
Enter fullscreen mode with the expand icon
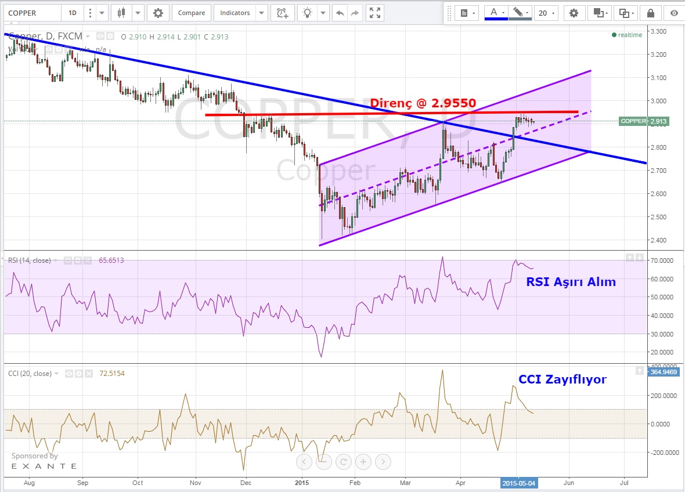(376, 12)
